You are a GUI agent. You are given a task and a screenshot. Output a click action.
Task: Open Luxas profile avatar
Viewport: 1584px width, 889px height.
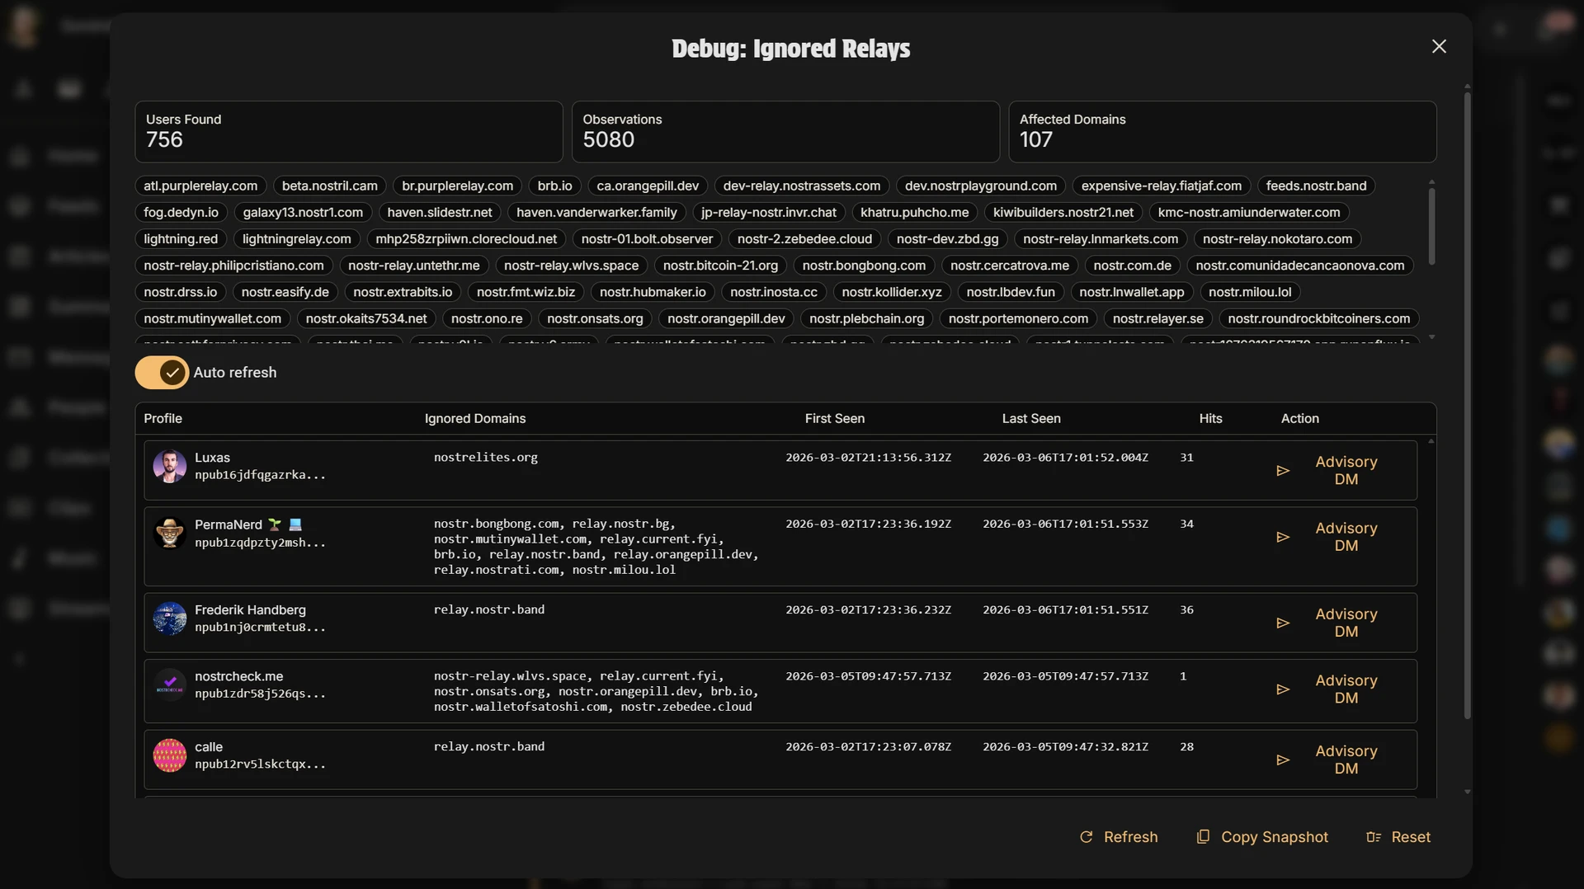click(170, 467)
